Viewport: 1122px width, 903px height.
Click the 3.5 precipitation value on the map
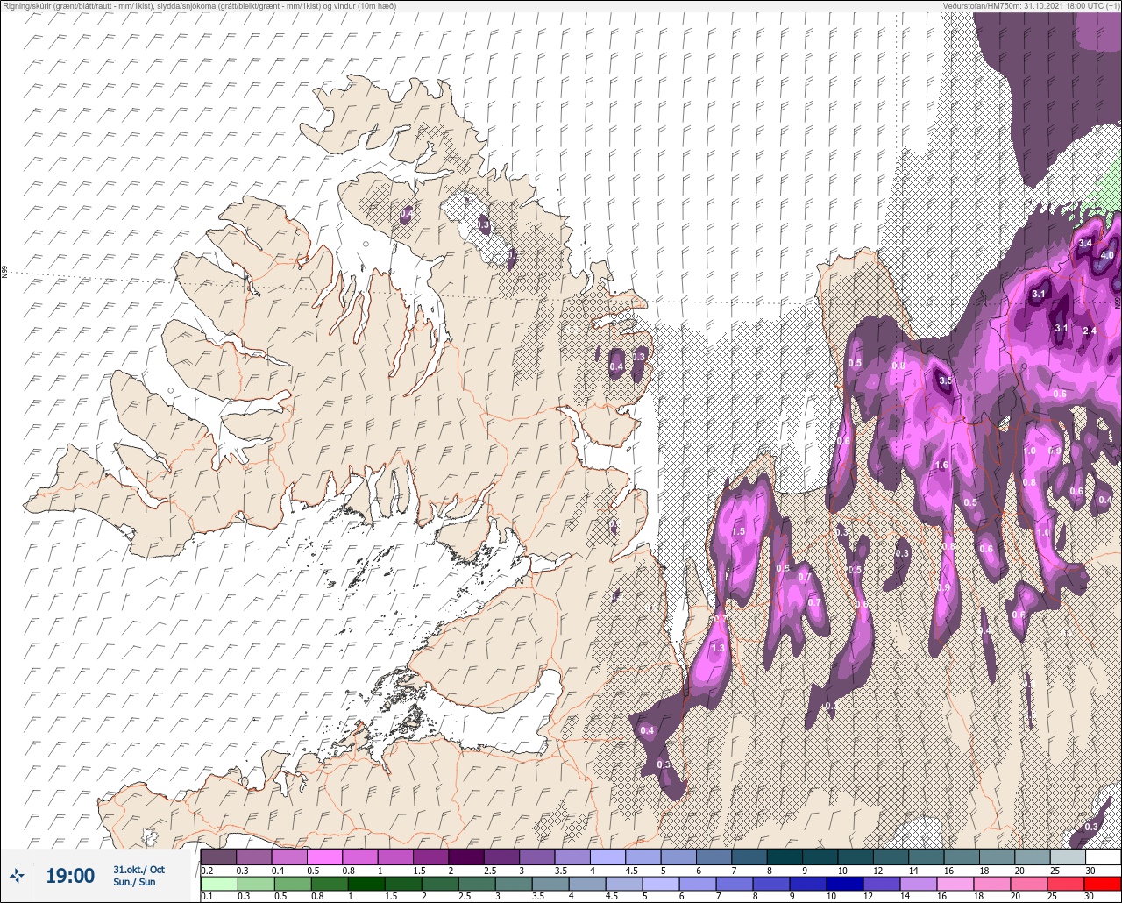945,381
